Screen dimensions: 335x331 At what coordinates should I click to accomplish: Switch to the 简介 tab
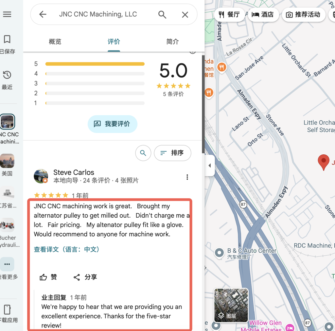(173, 42)
